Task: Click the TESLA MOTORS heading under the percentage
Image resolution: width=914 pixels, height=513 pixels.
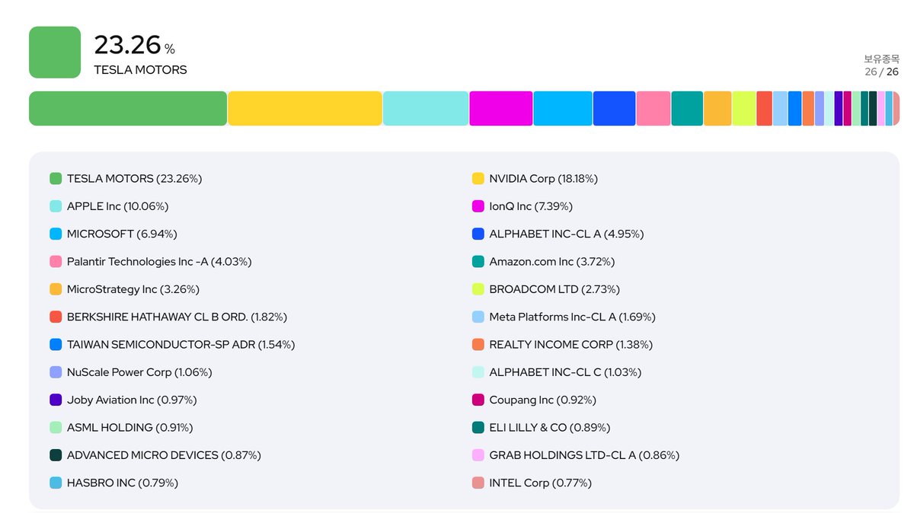Action: point(140,70)
